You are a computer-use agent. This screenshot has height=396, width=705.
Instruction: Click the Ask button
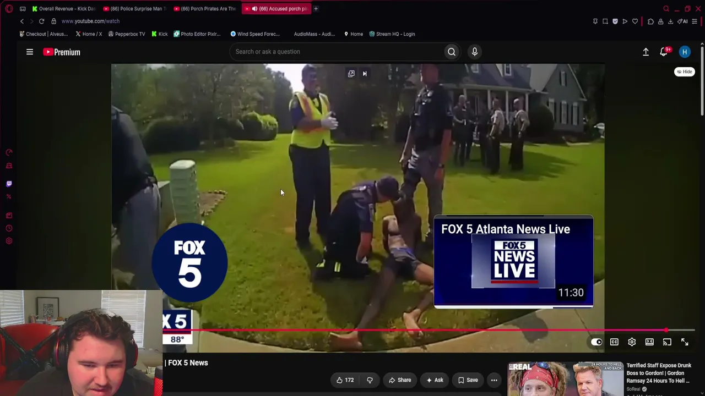pos(434,380)
